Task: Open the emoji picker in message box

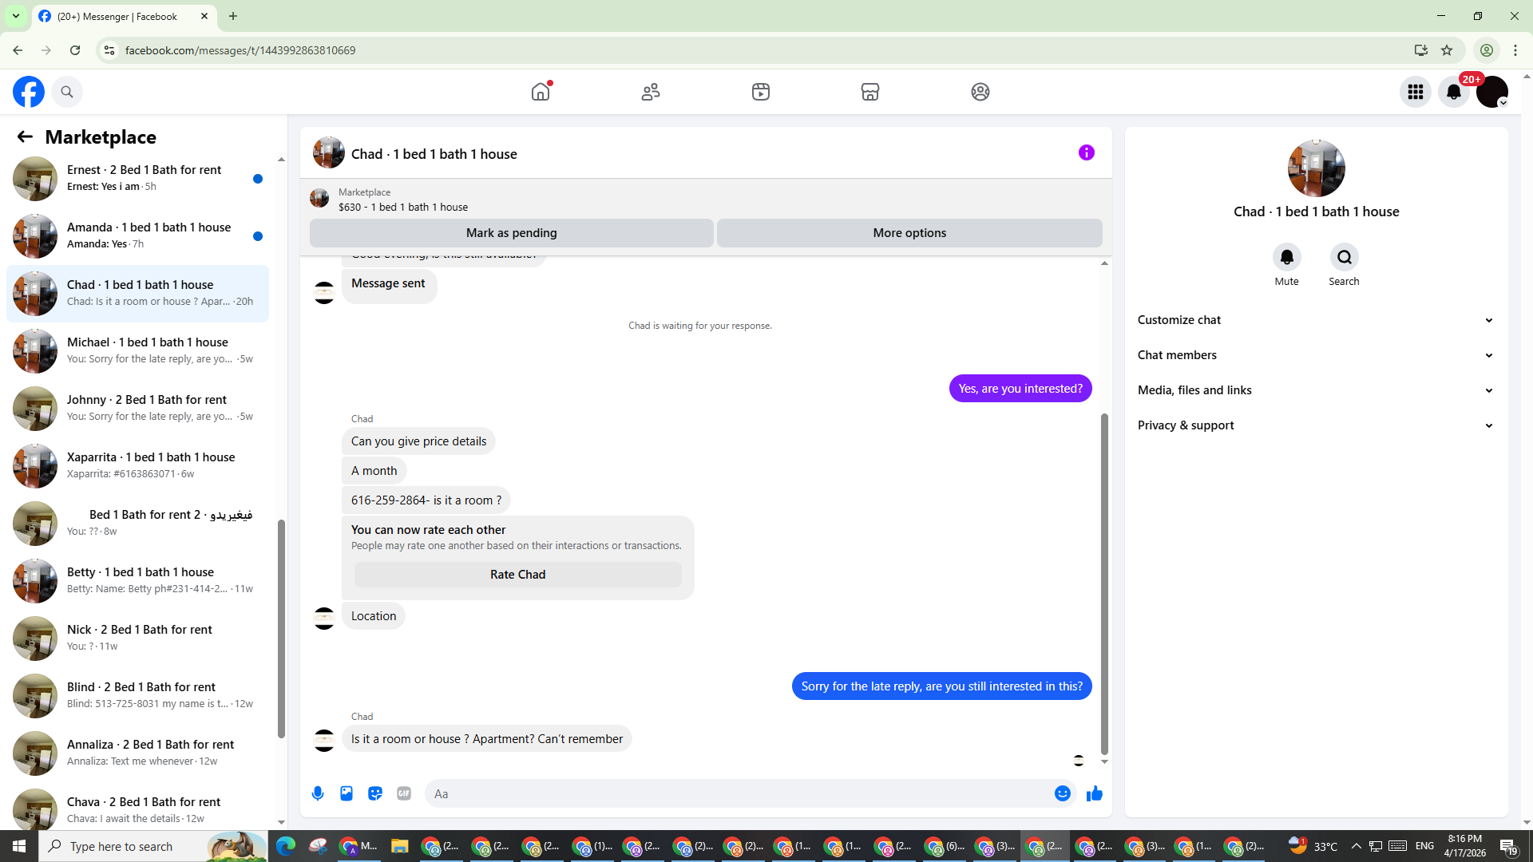Action: 1062,793
